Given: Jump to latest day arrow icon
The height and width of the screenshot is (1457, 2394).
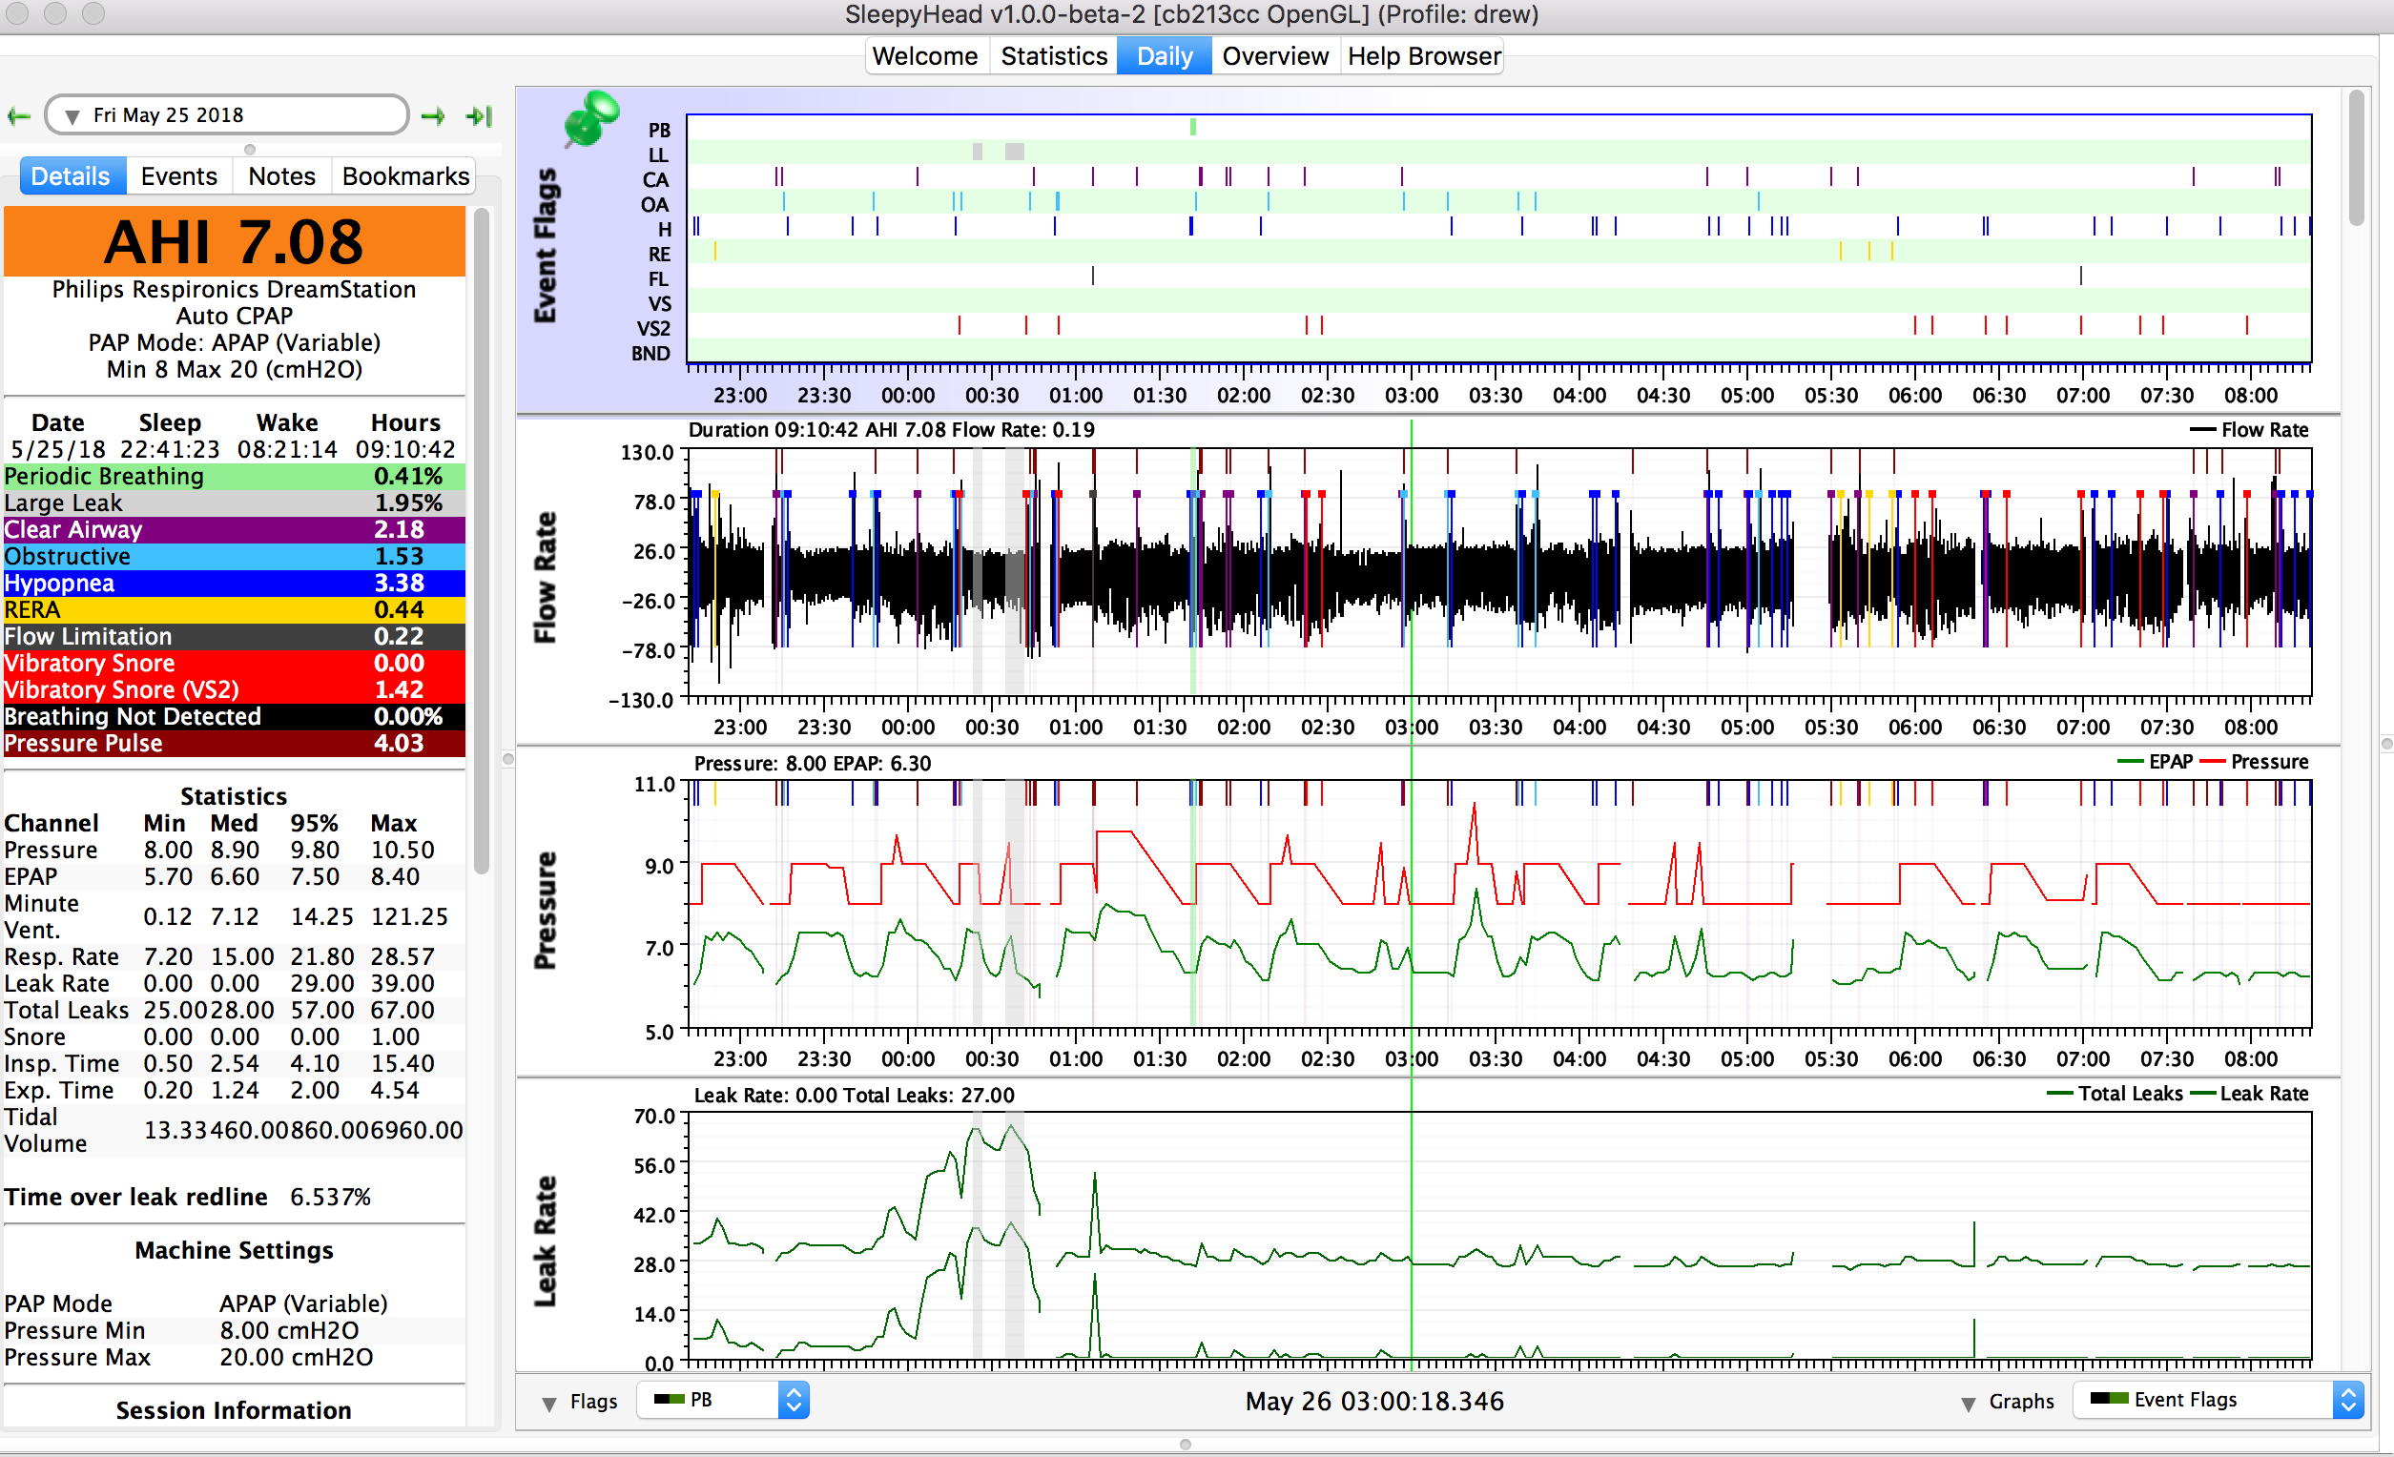Looking at the screenshot, I should (479, 116).
